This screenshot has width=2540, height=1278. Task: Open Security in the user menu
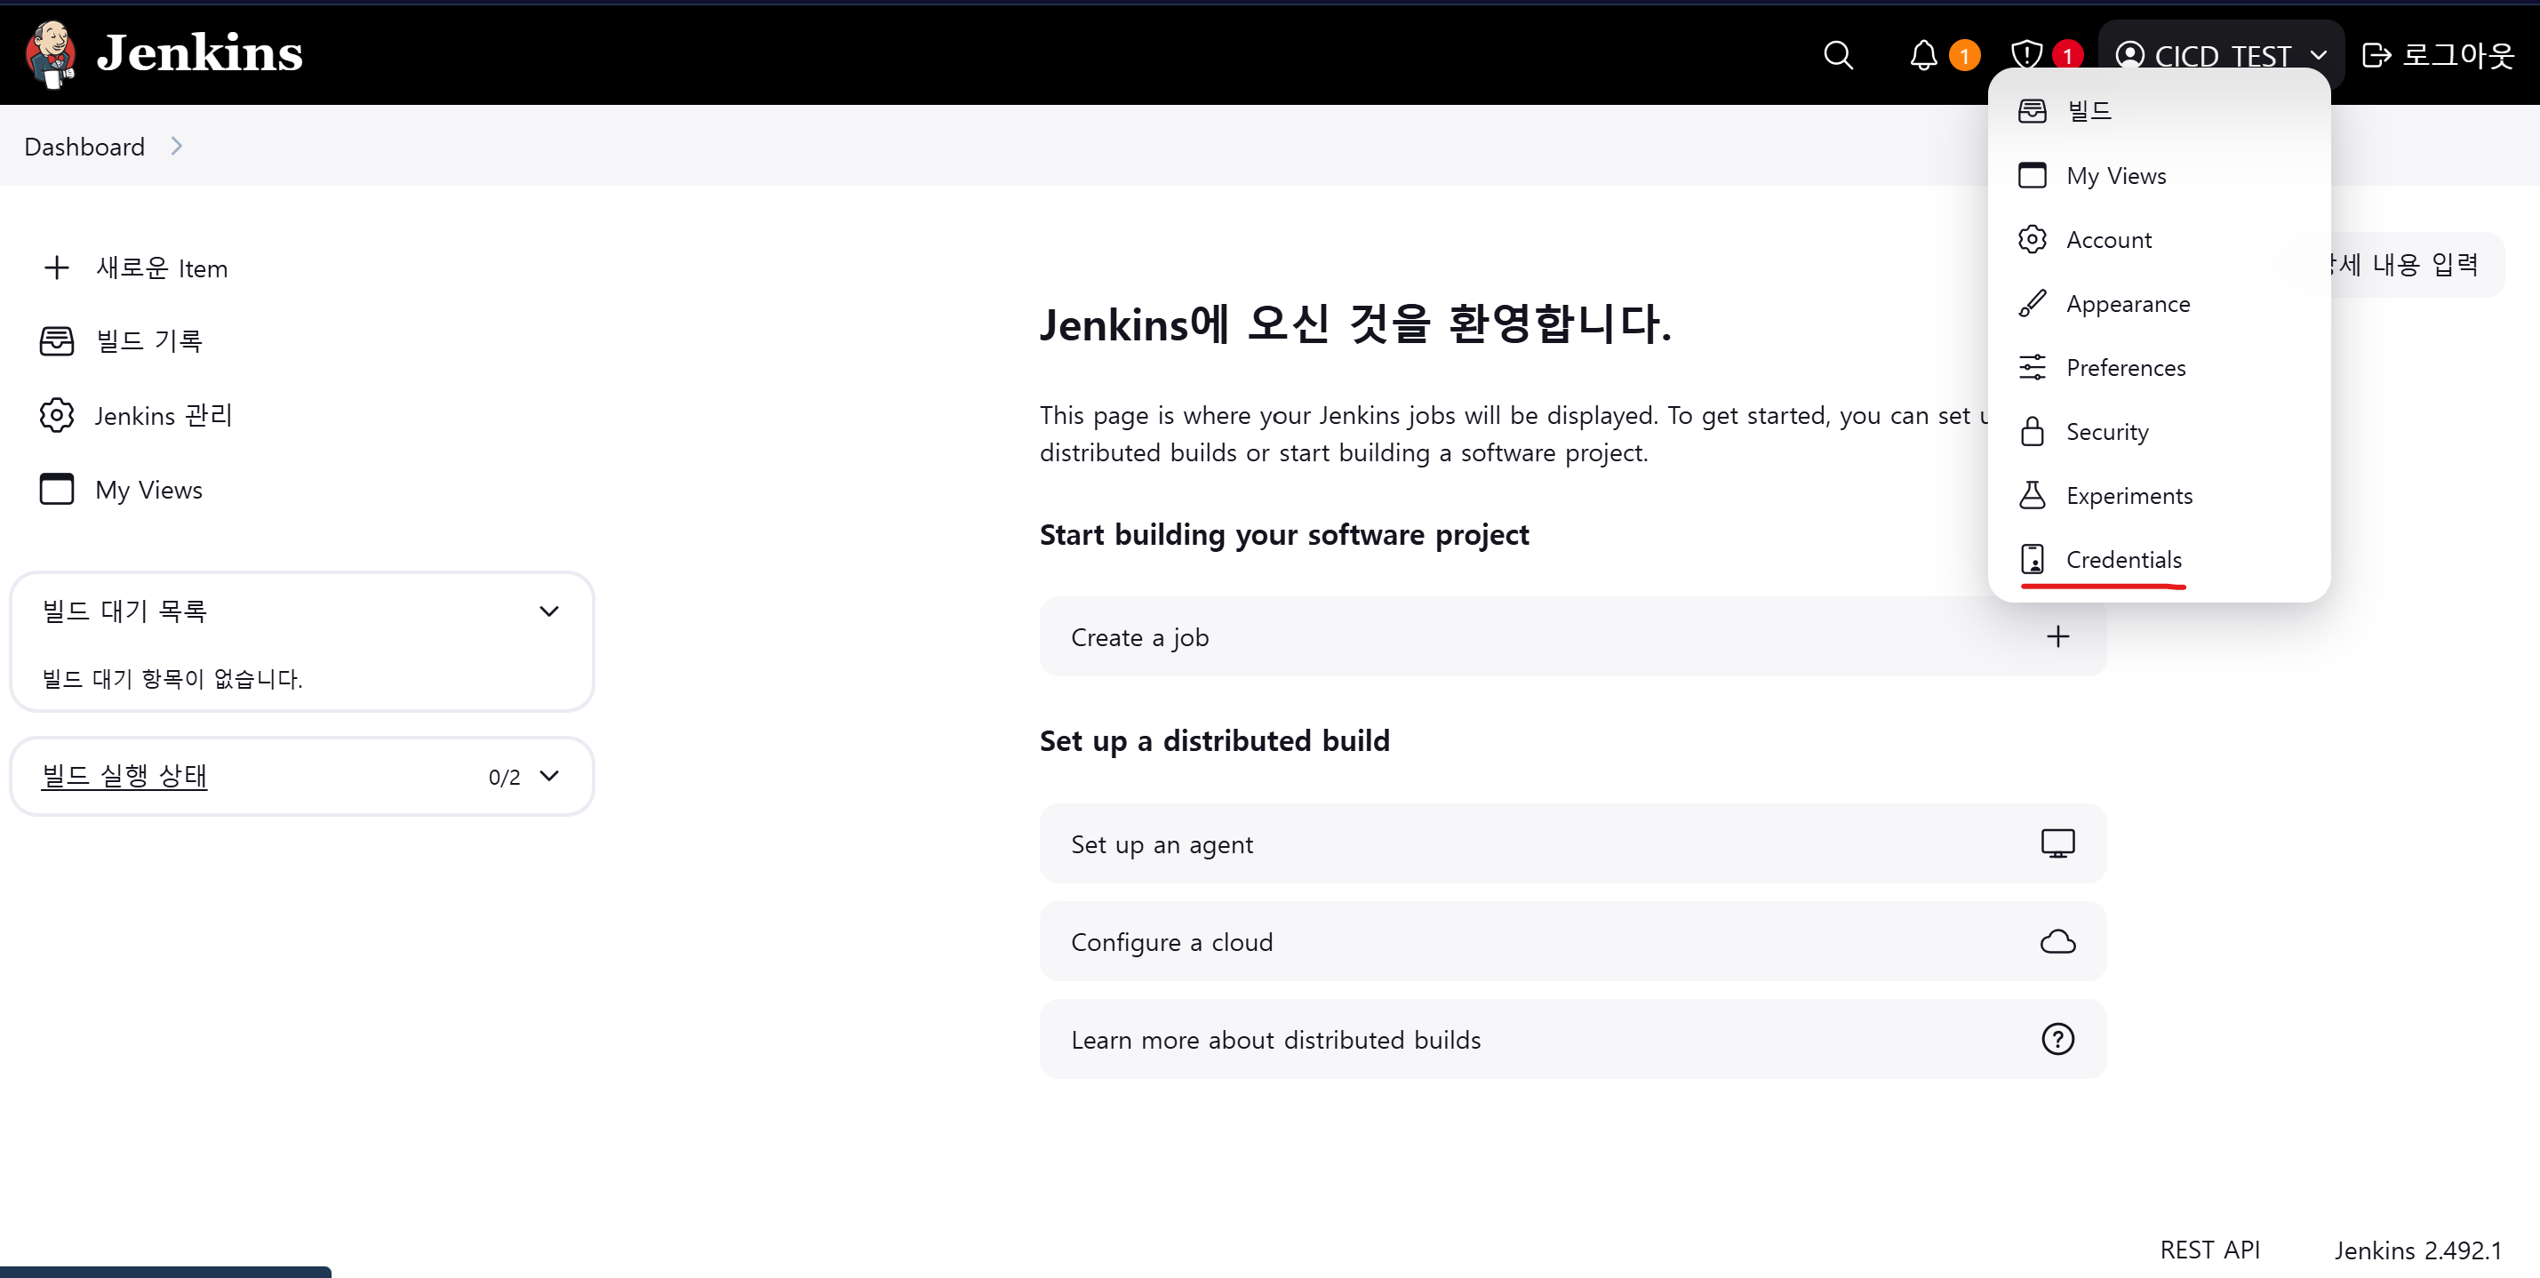2106,432
